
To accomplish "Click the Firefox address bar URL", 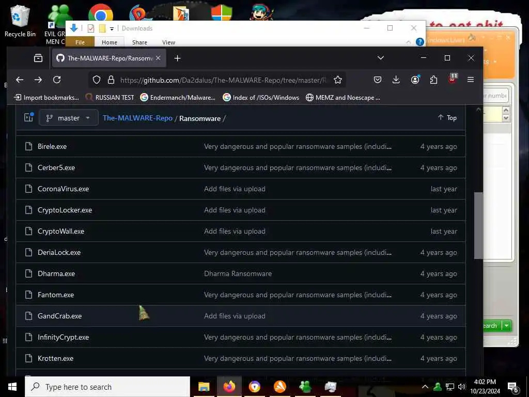I will click(223, 80).
